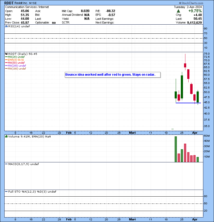Click the P/E value -88.32
214x222 pixels.
point(110,11)
